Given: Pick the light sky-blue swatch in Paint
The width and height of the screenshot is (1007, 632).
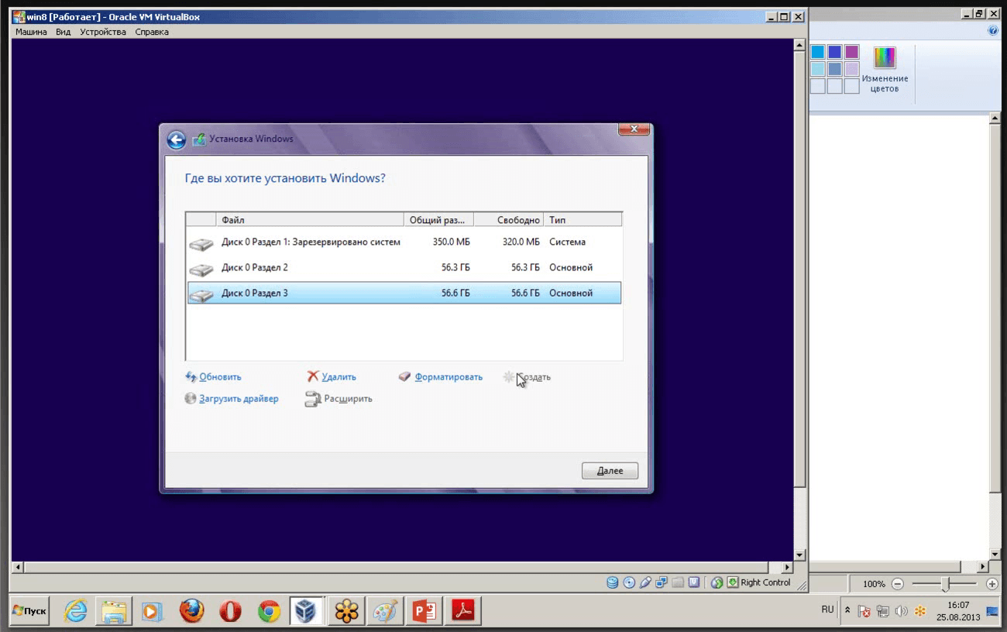Looking at the screenshot, I should [x=818, y=69].
